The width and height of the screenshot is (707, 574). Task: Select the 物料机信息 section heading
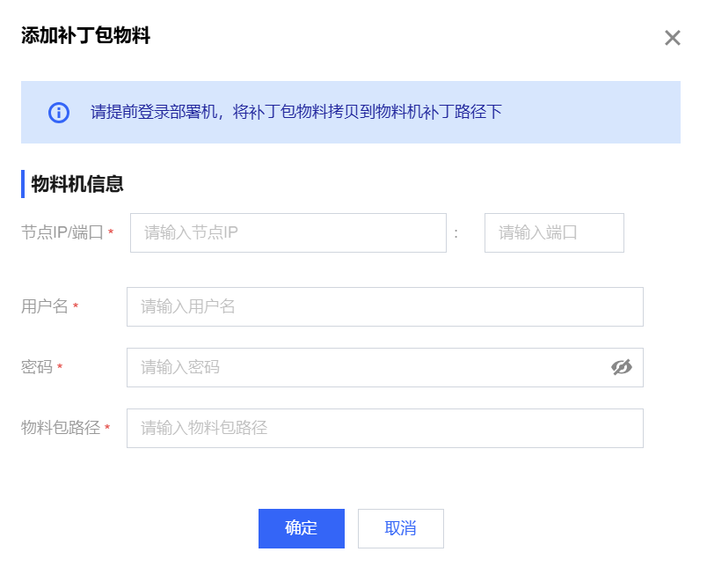pyautogui.click(x=77, y=184)
